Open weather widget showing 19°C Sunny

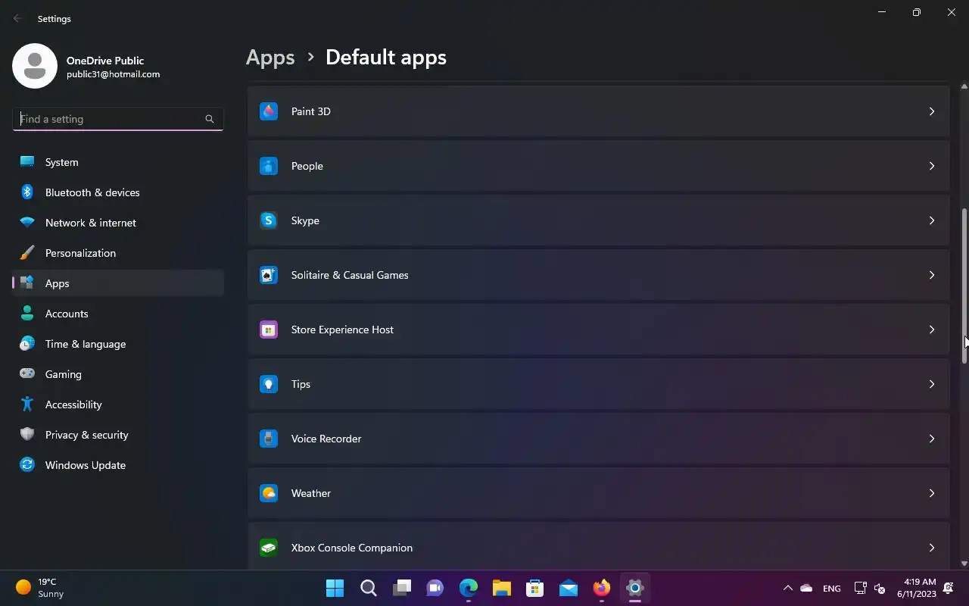tap(40, 588)
